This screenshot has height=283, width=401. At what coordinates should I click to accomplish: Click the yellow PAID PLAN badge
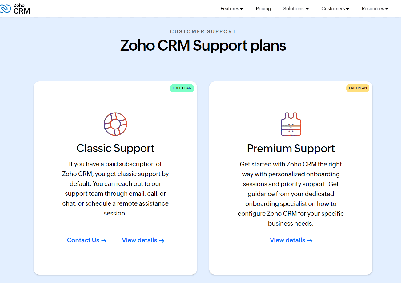358,88
